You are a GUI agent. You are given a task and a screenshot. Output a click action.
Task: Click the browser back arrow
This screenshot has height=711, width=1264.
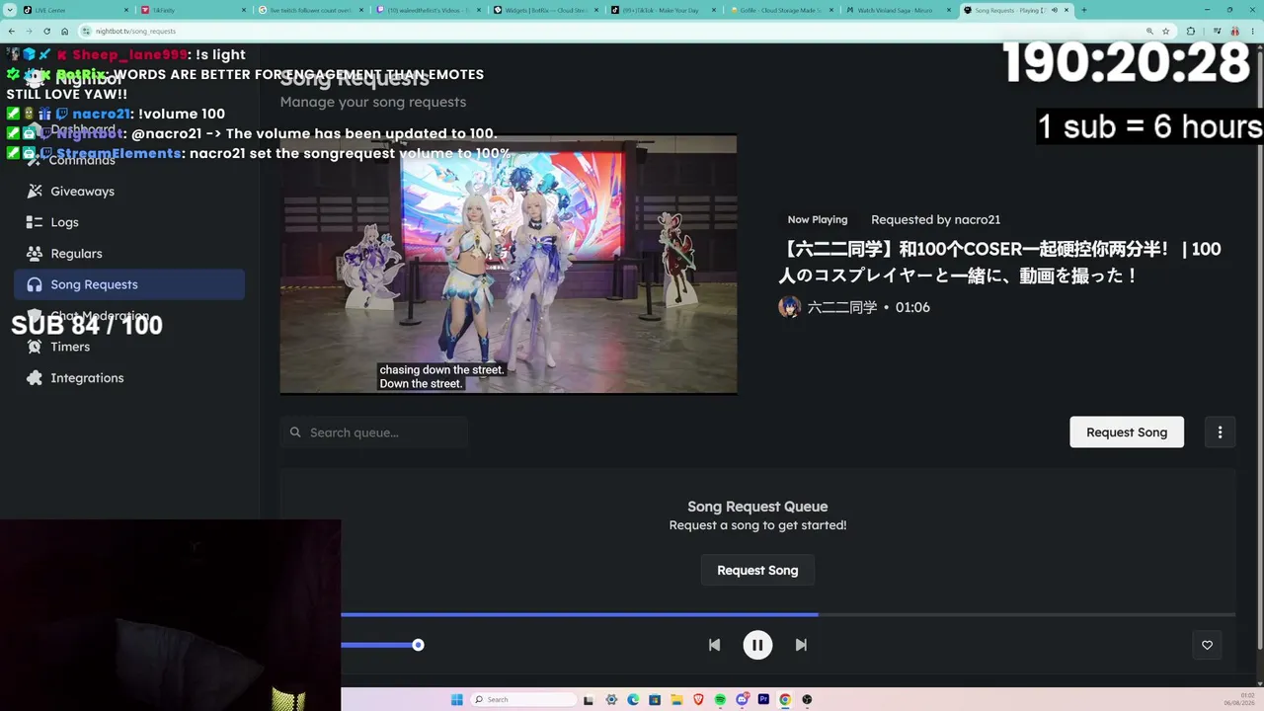[11, 31]
